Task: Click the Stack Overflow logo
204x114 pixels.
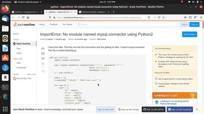Action: pos(24,24)
